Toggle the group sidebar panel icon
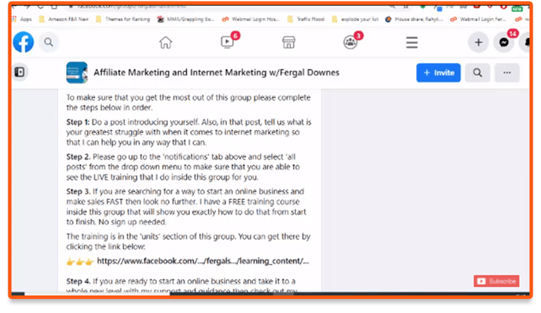 20,72
